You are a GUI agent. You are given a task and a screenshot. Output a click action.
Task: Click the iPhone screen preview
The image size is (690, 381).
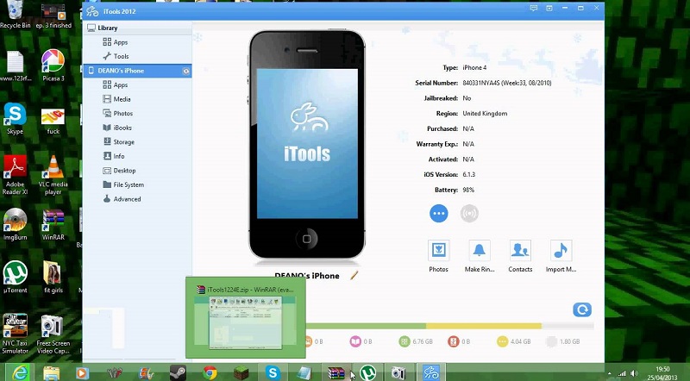tap(307, 143)
